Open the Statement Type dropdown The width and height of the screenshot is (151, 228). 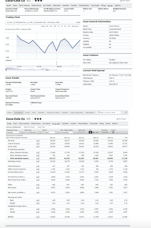tap(14, 132)
